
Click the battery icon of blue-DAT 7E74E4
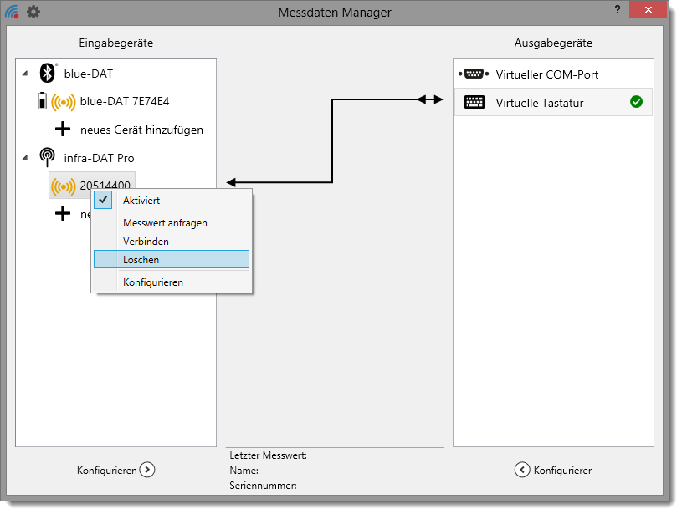42,102
